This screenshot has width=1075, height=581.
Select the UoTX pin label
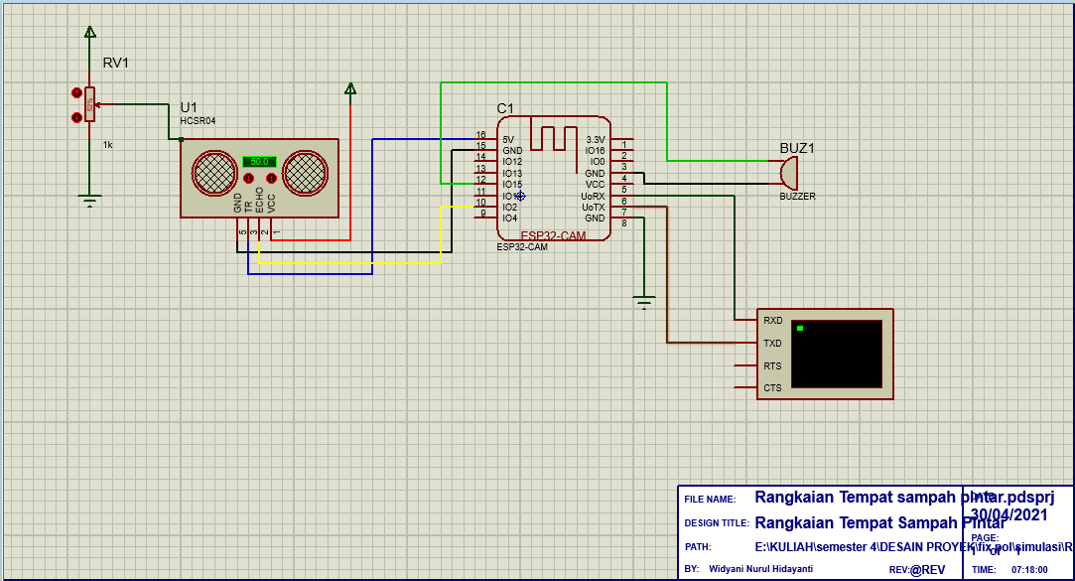tap(593, 208)
